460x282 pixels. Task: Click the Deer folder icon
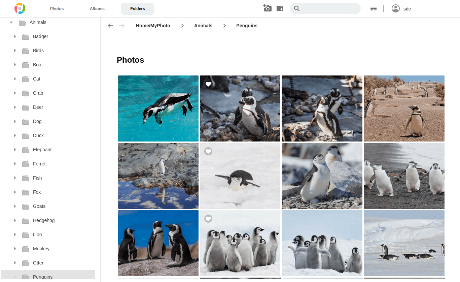click(x=26, y=107)
